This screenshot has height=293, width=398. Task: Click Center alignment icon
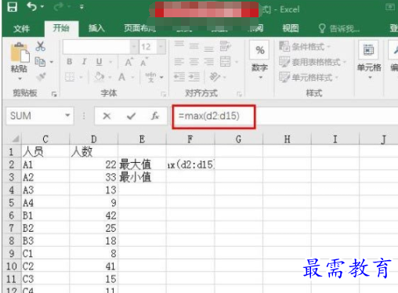[x=194, y=62]
